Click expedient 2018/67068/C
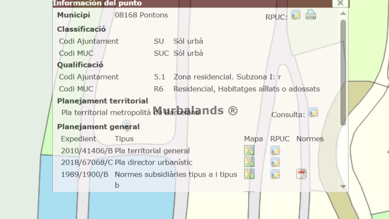 tap(87, 162)
